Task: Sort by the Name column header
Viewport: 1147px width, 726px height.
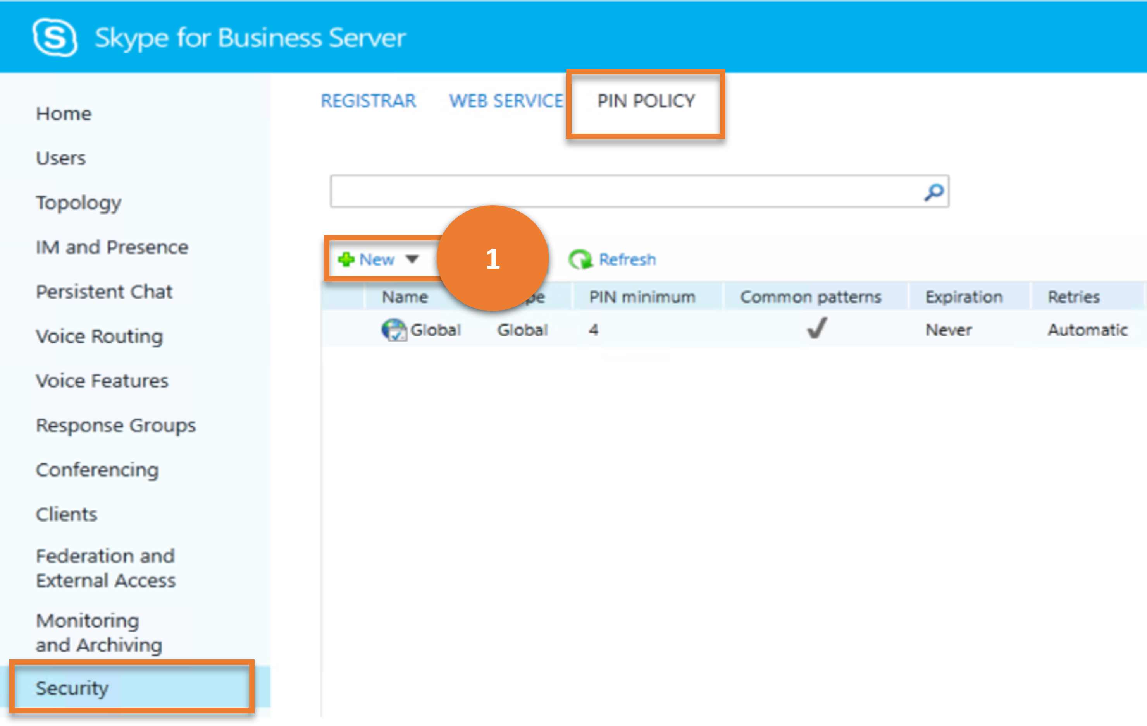Action: (405, 297)
